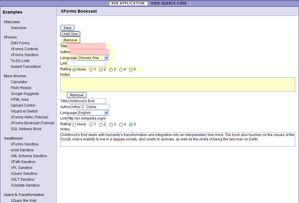Click the yellow empty Notes textarea
Image resolution: width=299 pixels, height=203 pixels.
[177, 84]
